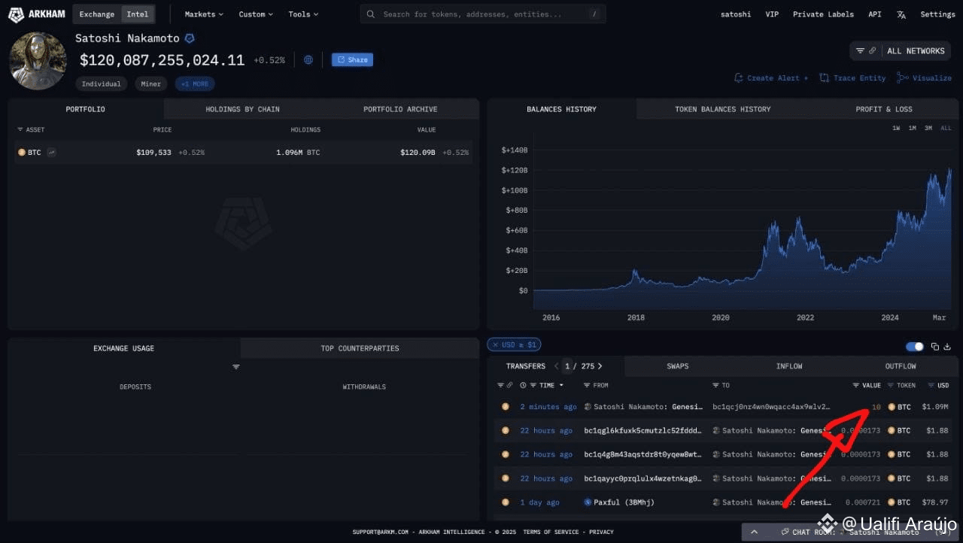
Task: Open the Settings link
Action: tap(937, 14)
